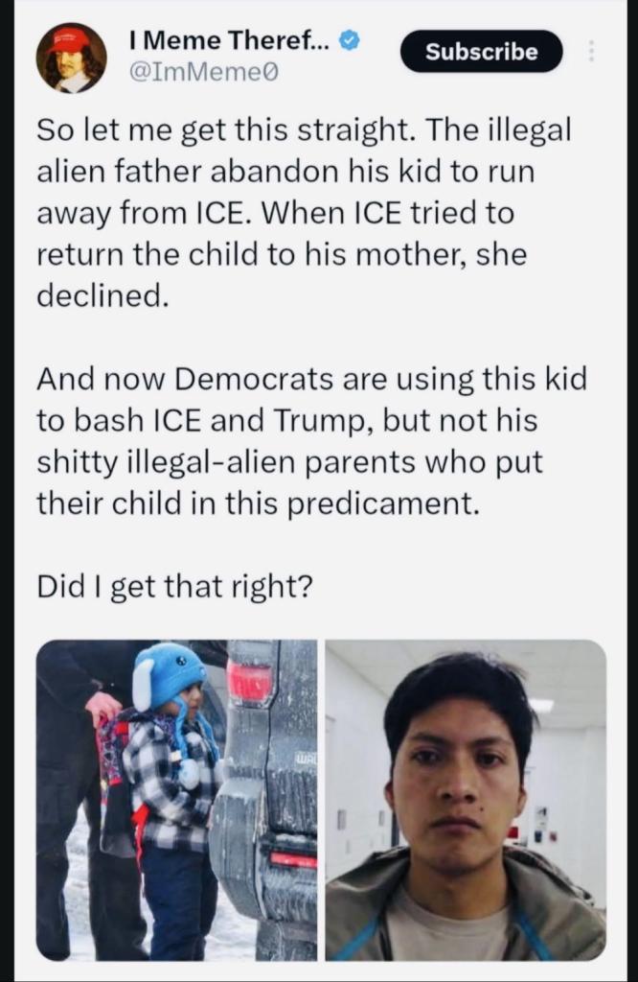This screenshot has height=982, width=638.
Task: Open the I Meme Theref... profile avatar
Action: [x=71, y=58]
